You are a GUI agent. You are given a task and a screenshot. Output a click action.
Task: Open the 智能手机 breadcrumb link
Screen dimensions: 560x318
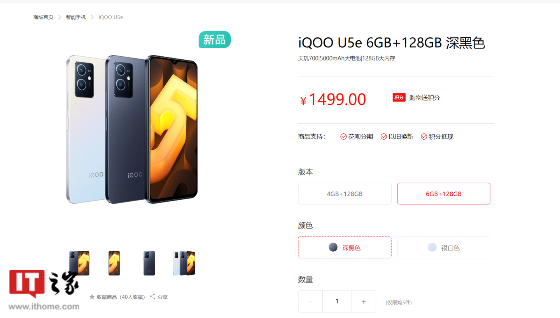click(76, 17)
